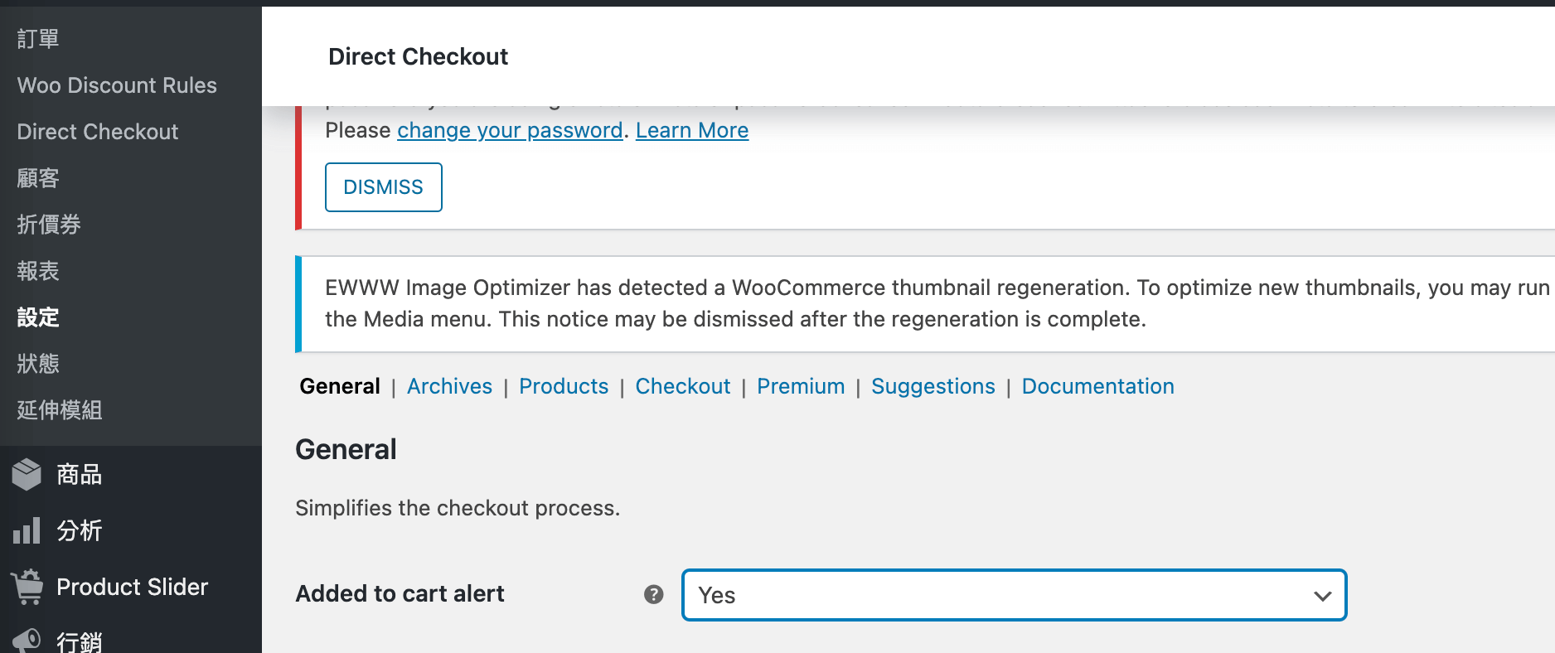This screenshot has height=653, width=1555.
Task: Click the 行銷 megaphone icon
Action: point(27,640)
